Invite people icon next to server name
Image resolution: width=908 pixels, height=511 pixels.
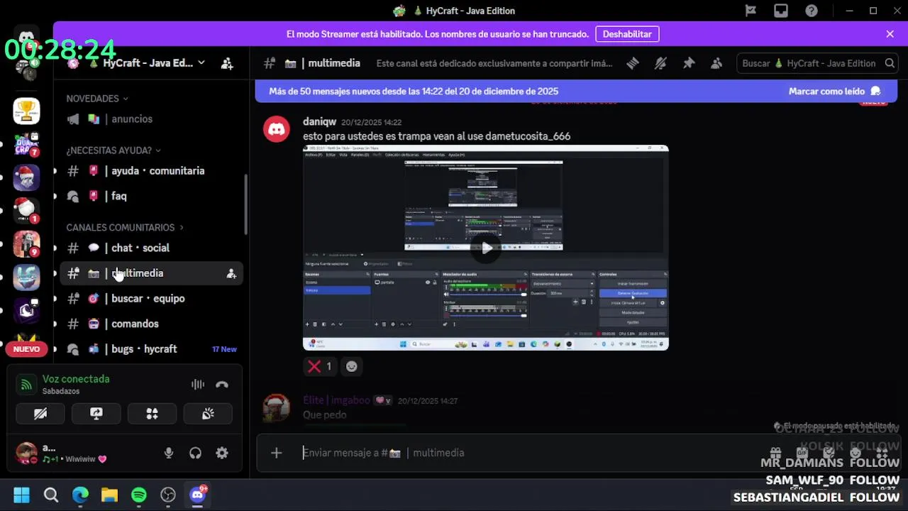[227, 63]
